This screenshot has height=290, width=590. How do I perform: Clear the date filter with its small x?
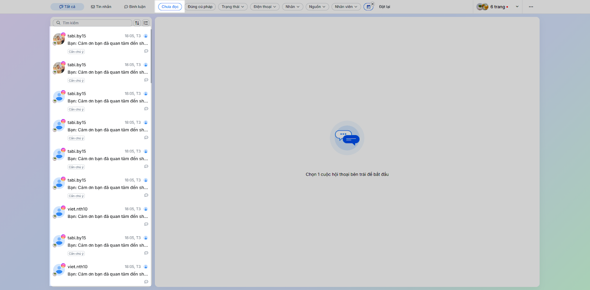[372, 4]
